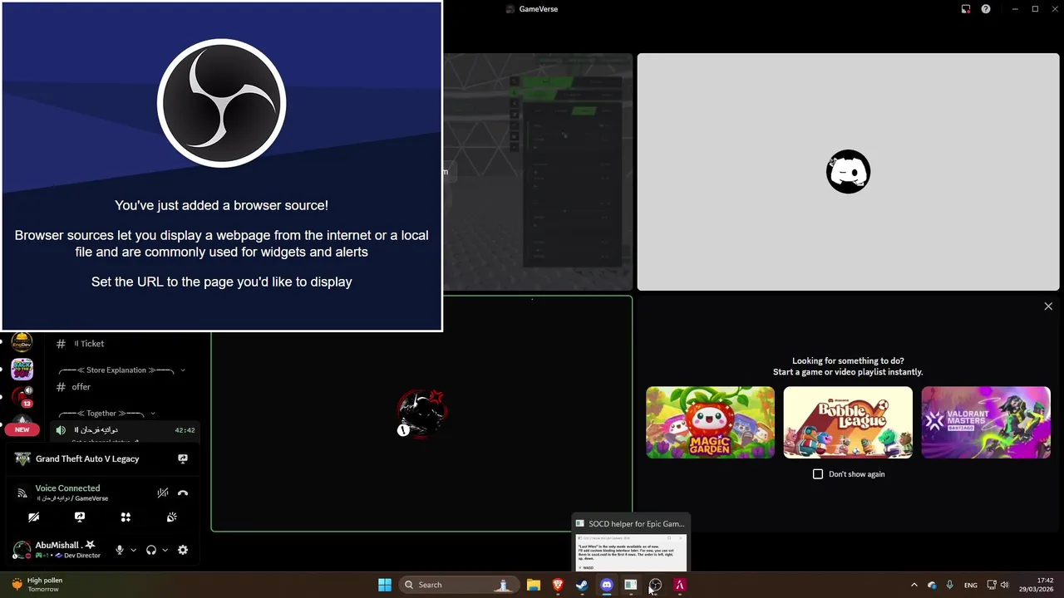Screen dimensions: 1064x598
Task: Click the pop-out icon in title bar
Action: point(966,9)
